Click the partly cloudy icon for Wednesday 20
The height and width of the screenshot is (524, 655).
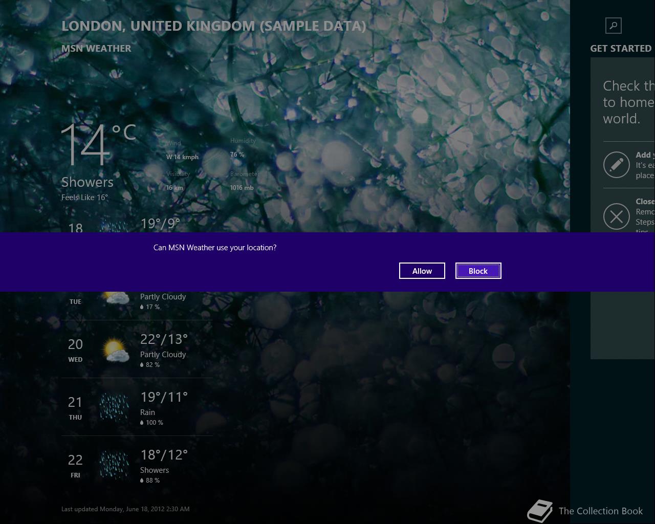pos(115,351)
